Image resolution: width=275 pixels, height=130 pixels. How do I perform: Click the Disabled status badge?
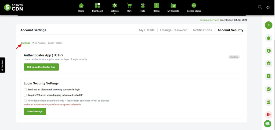[x=234, y=57]
